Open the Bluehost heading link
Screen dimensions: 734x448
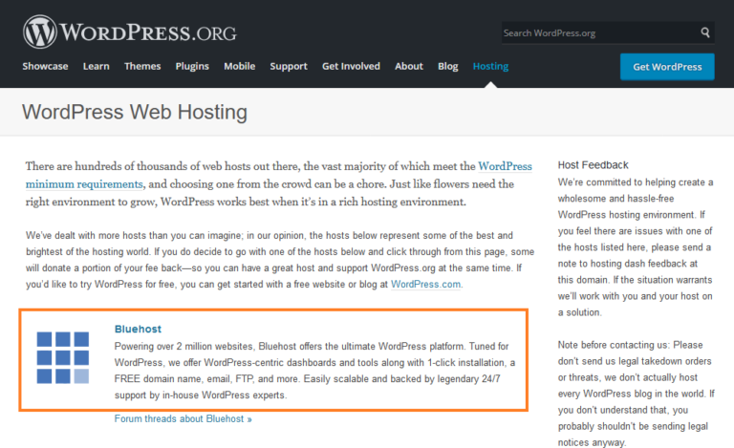click(138, 330)
